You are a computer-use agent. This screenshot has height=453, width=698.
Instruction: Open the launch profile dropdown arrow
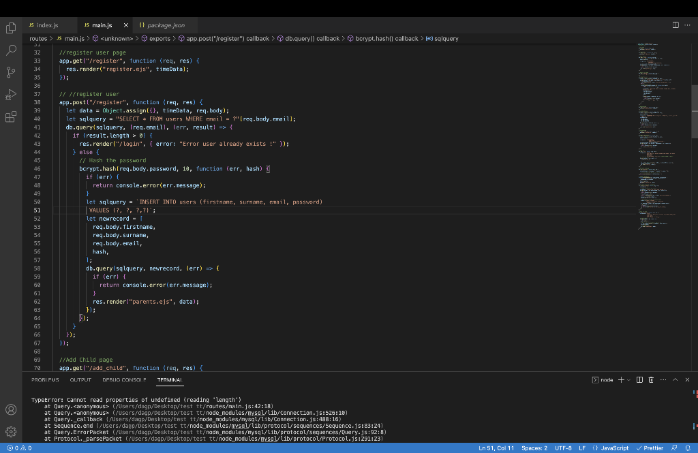pyautogui.click(x=628, y=380)
